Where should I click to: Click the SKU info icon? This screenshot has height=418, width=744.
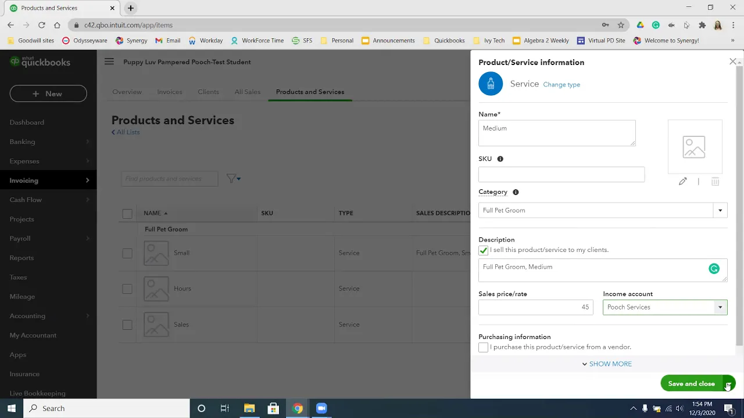(500, 159)
